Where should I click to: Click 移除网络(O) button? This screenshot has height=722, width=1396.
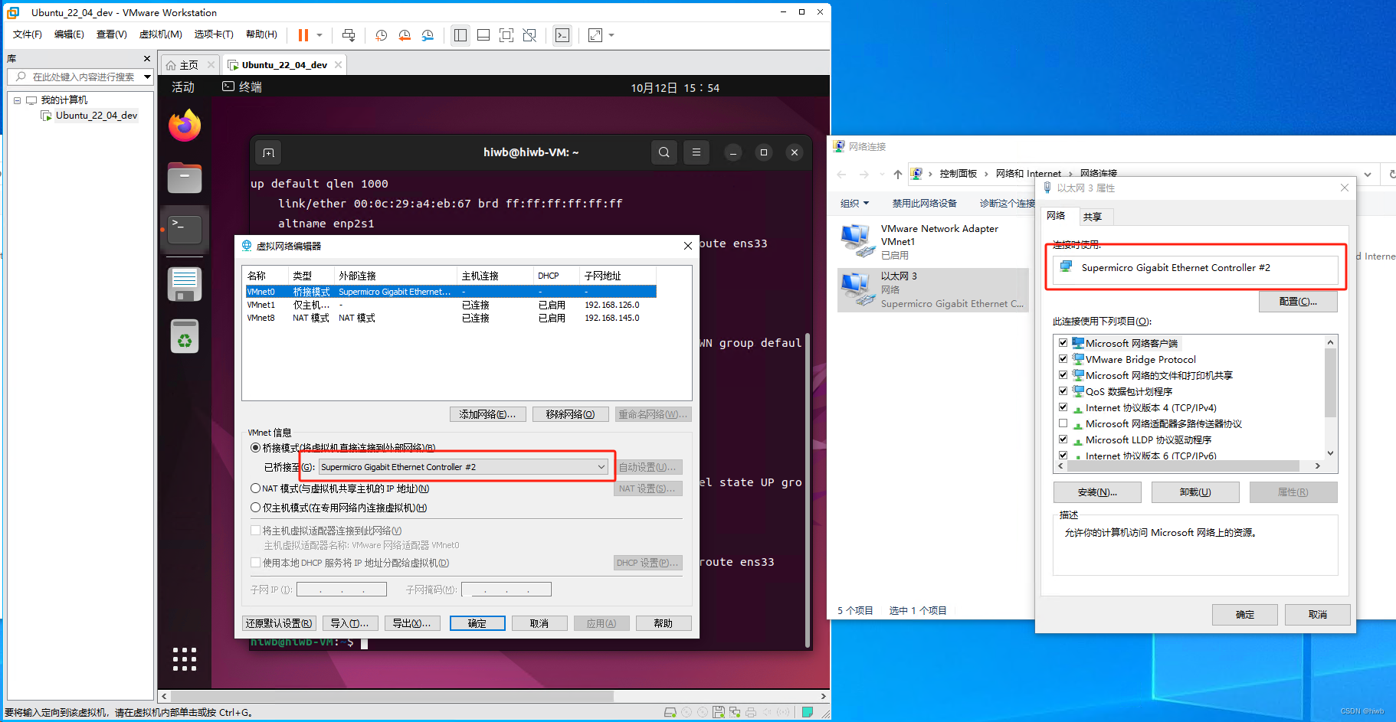(570, 414)
